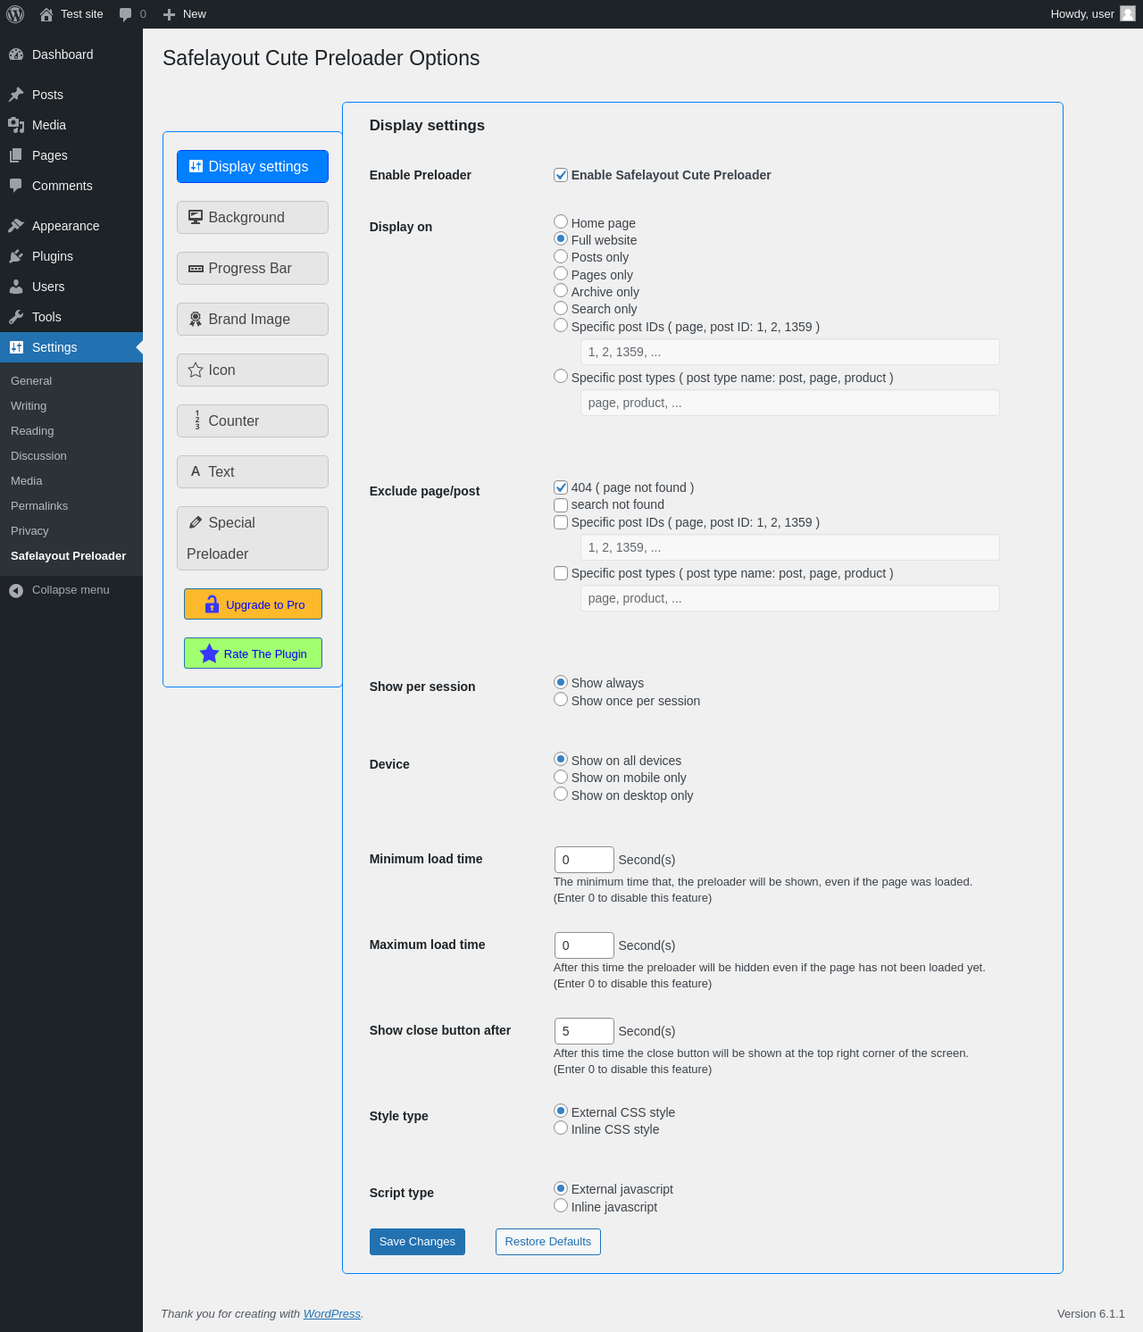
Task: Switch to the Background tab
Action: [253, 217]
